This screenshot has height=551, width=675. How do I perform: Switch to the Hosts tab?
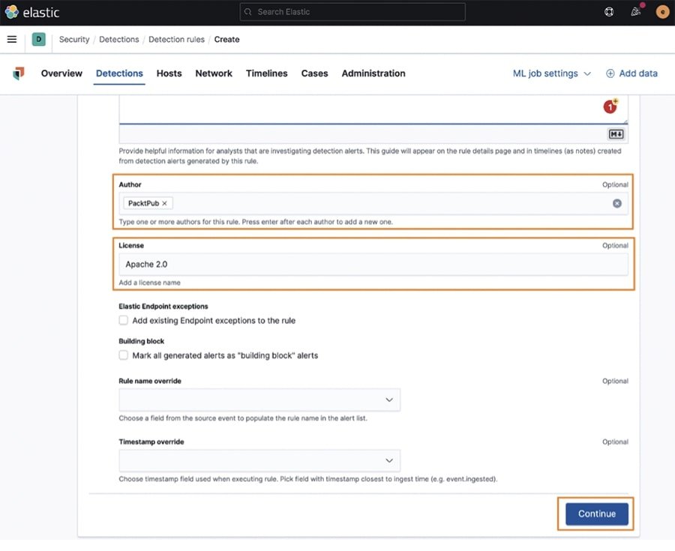tap(169, 73)
